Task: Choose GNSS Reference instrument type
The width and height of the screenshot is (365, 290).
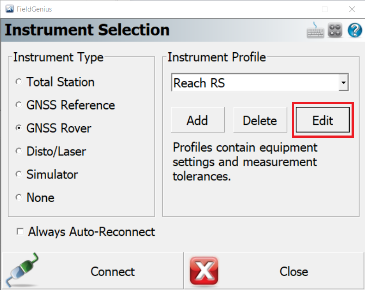Action: (x=19, y=105)
